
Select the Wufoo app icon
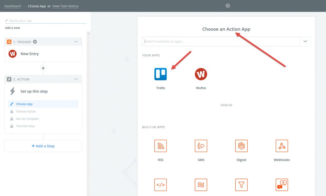pos(201,74)
